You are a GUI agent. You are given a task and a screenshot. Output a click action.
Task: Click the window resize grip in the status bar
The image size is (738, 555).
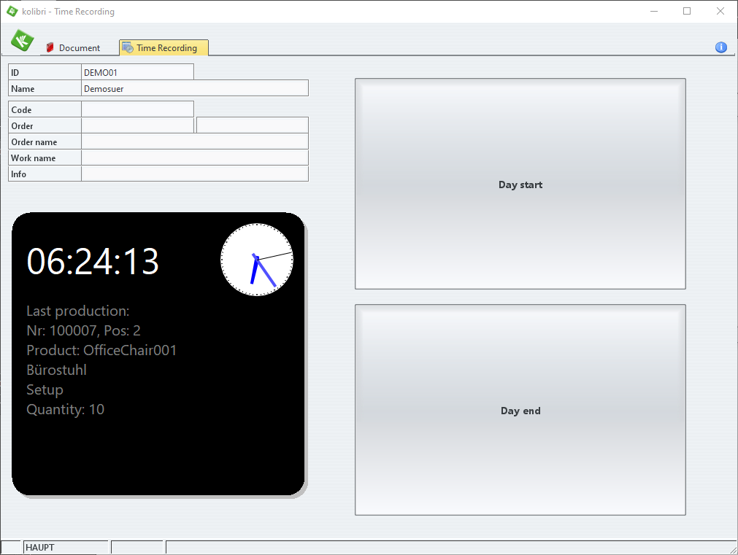(731, 548)
